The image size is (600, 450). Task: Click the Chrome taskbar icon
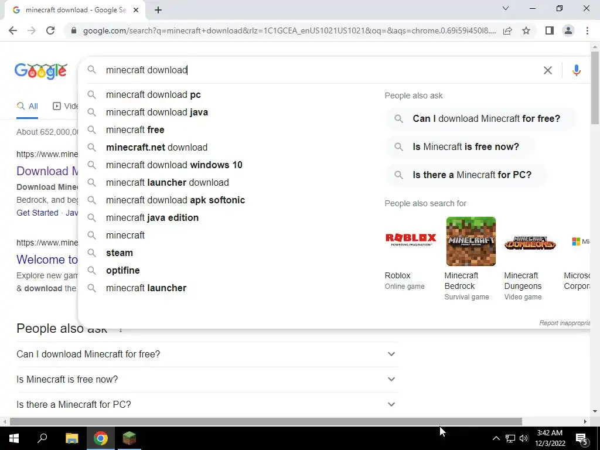coord(101,438)
